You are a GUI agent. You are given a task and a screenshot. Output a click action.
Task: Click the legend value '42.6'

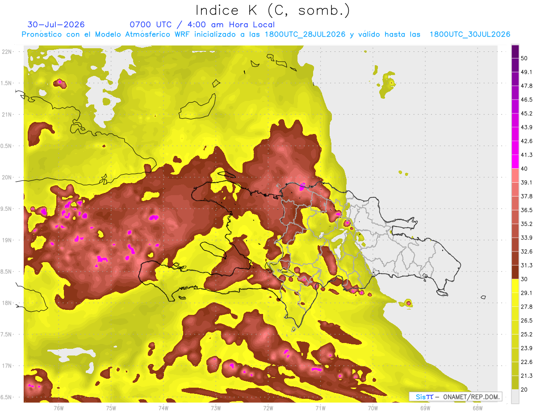[x=527, y=141]
